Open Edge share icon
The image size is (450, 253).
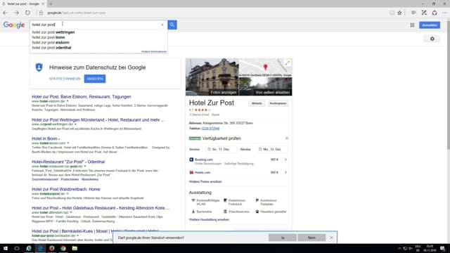tap(435, 13)
